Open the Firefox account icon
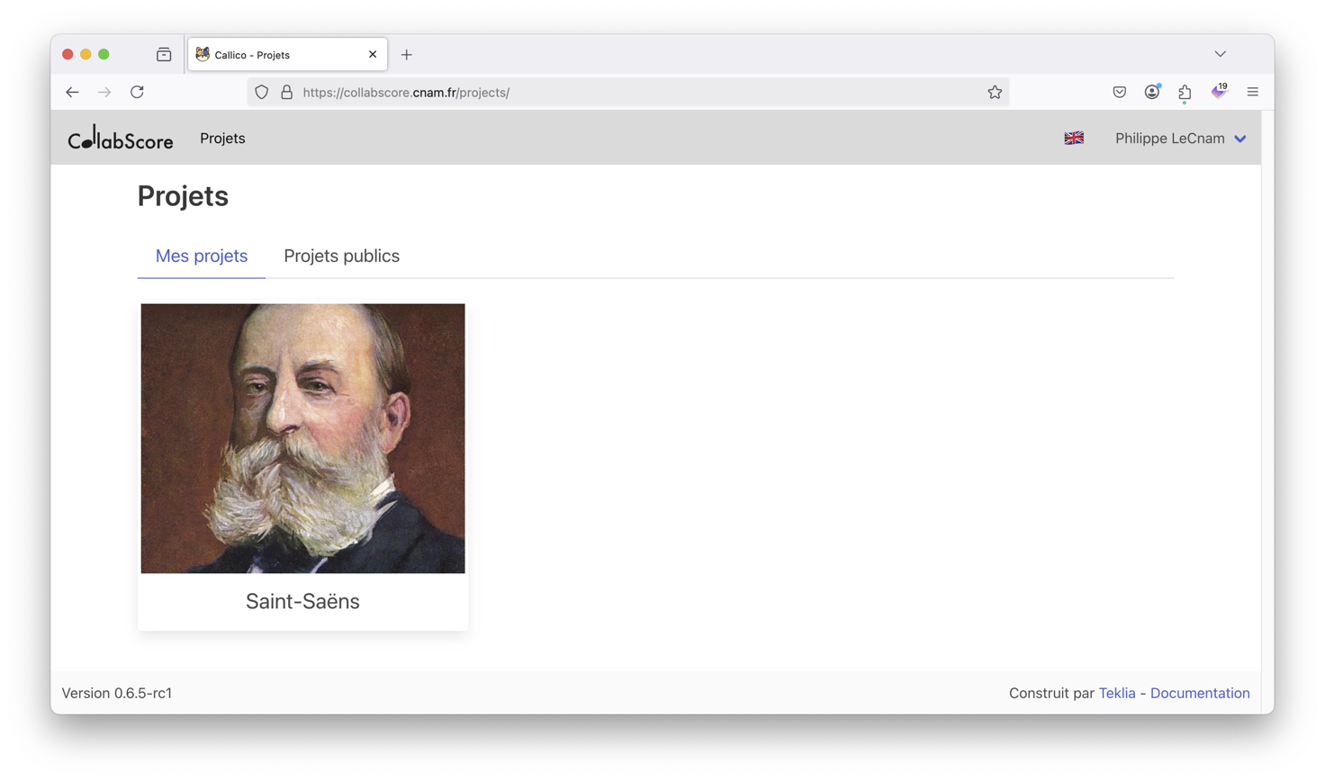The image size is (1325, 781). click(x=1152, y=92)
